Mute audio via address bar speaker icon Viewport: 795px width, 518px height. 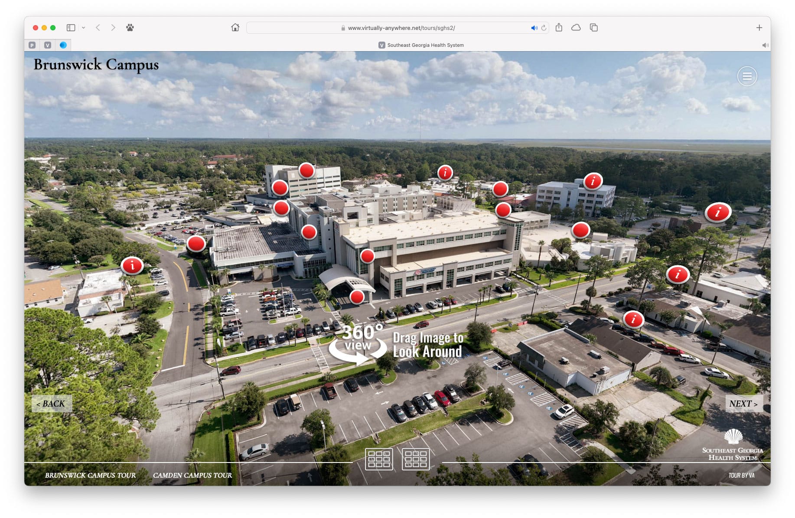click(x=534, y=28)
